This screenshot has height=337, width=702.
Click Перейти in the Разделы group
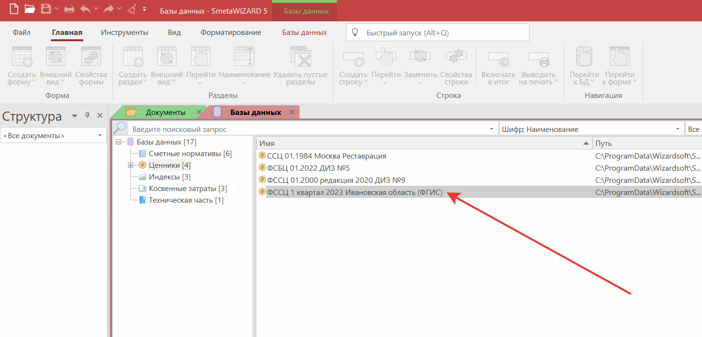point(201,65)
